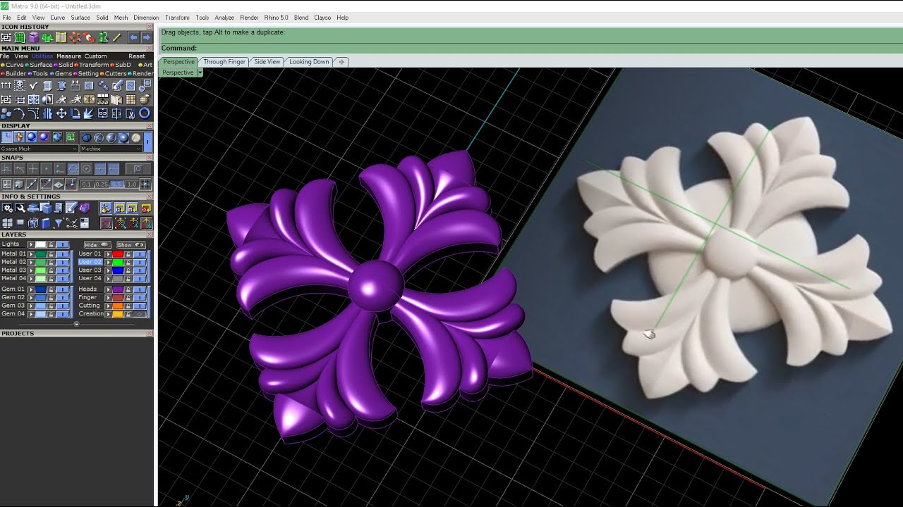903x507 pixels.
Task: Click the blue globe display mode icon
Action: pyautogui.click(x=57, y=137)
